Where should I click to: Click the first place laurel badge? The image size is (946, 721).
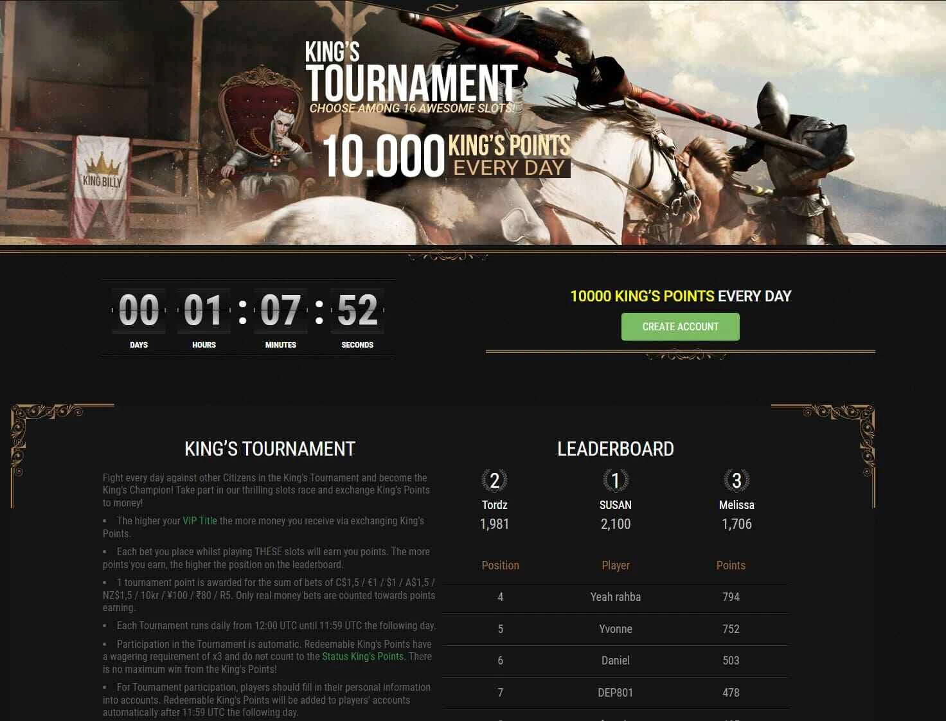coord(615,481)
